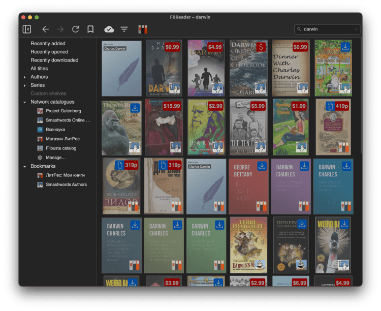Collapse the Network catalogues section
This screenshot has height=311, width=381.
[25, 102]
